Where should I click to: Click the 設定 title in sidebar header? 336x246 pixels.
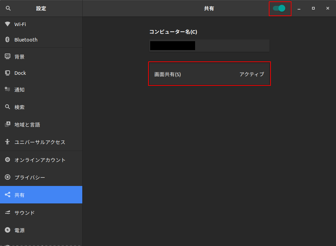coord(41,8)
